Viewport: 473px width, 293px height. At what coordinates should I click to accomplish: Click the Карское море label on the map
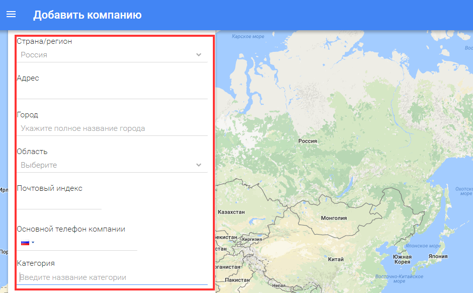click(248, 37)
